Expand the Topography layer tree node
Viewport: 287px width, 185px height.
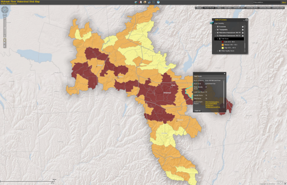point(215,30)
